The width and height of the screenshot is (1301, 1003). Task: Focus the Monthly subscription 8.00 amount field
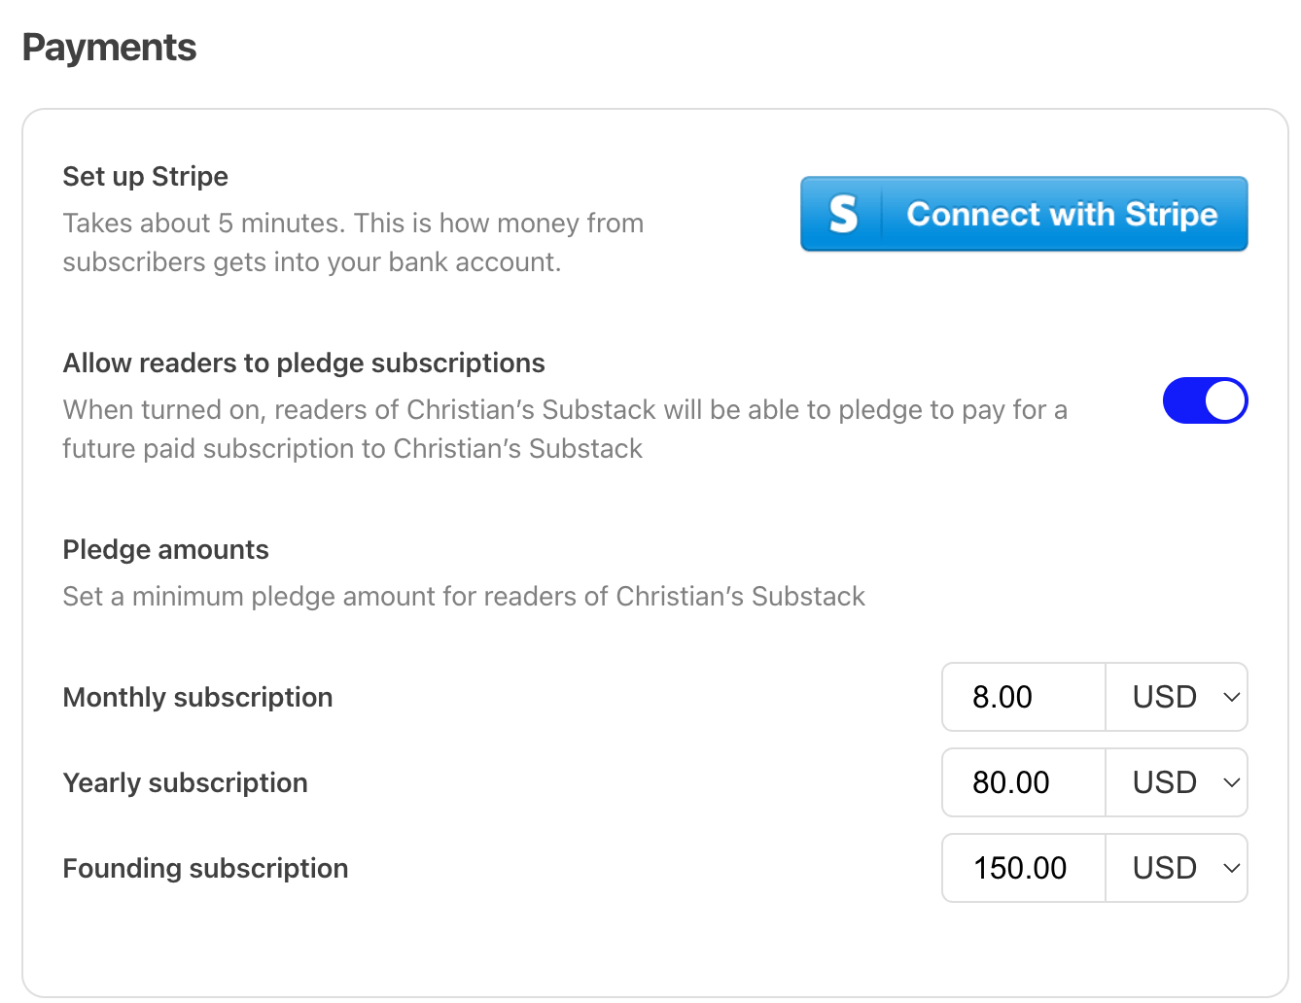pyautogui.click(x=1023, y=697)
